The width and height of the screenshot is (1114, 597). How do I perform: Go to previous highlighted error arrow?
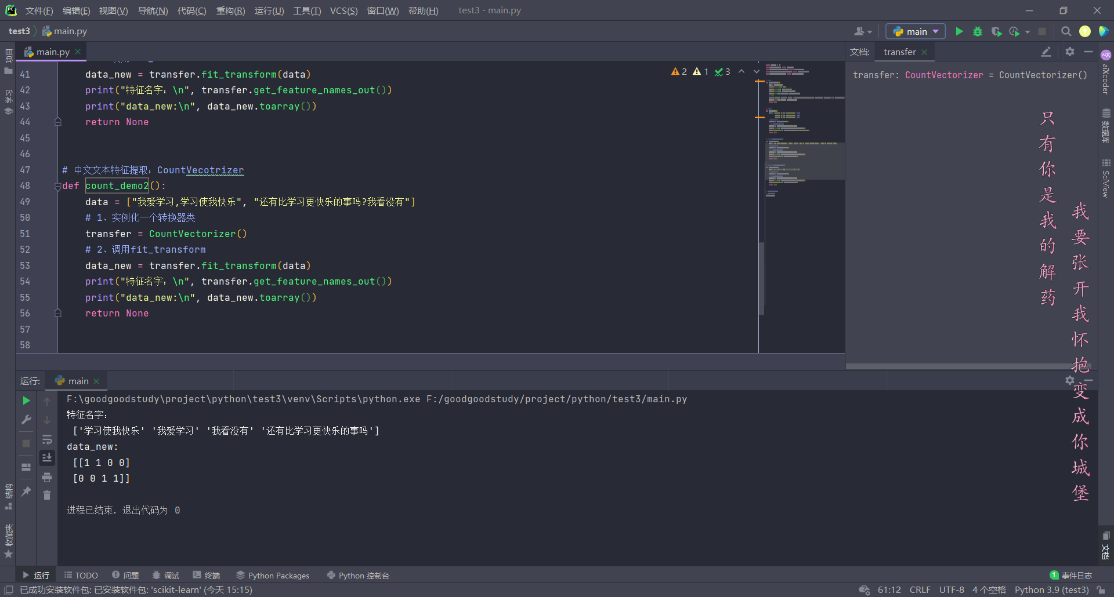(742, 71)
